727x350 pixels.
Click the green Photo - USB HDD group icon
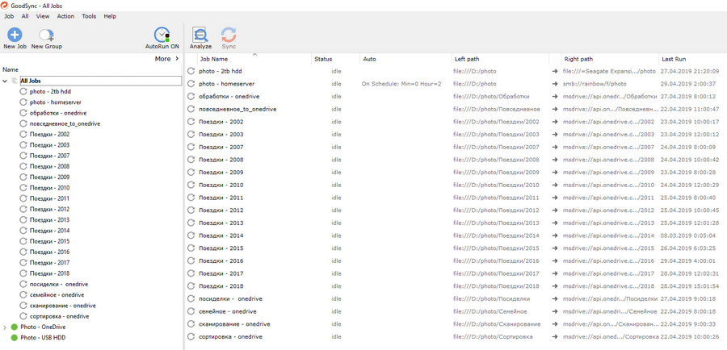[x=14, y=338]
